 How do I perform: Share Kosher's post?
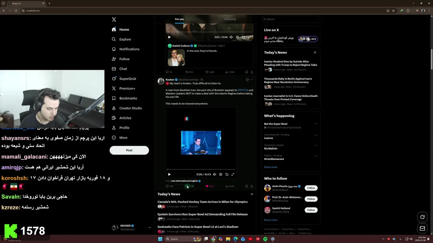coord(252,186)
